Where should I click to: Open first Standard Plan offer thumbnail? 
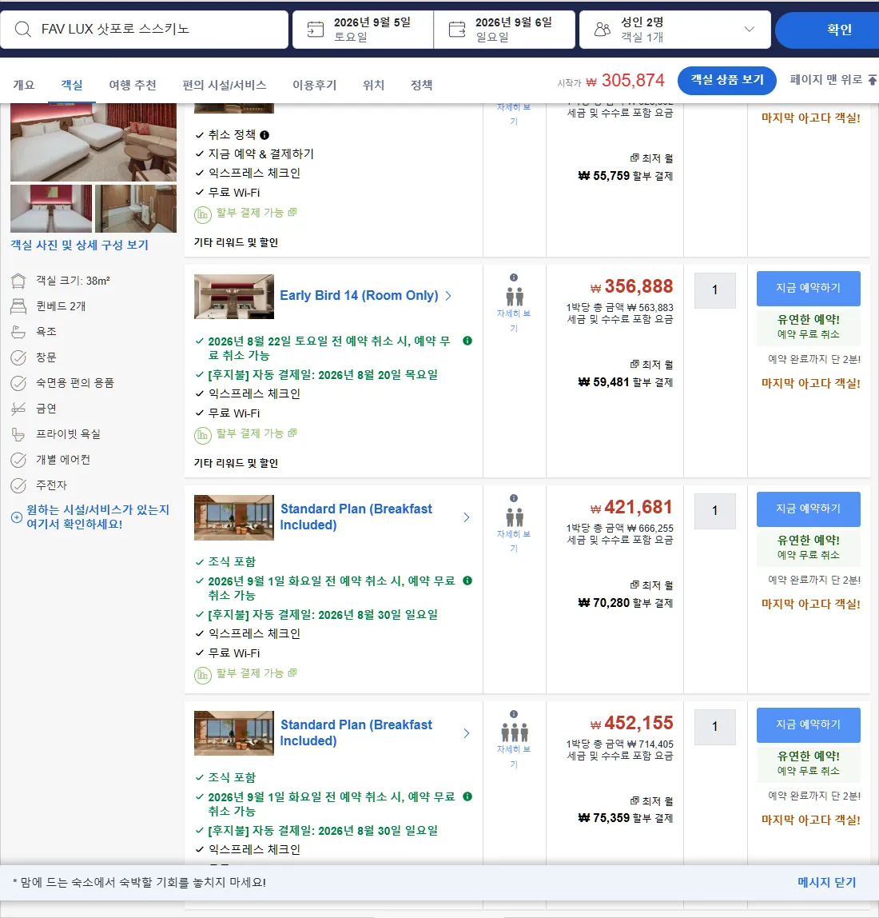(234, 517)
